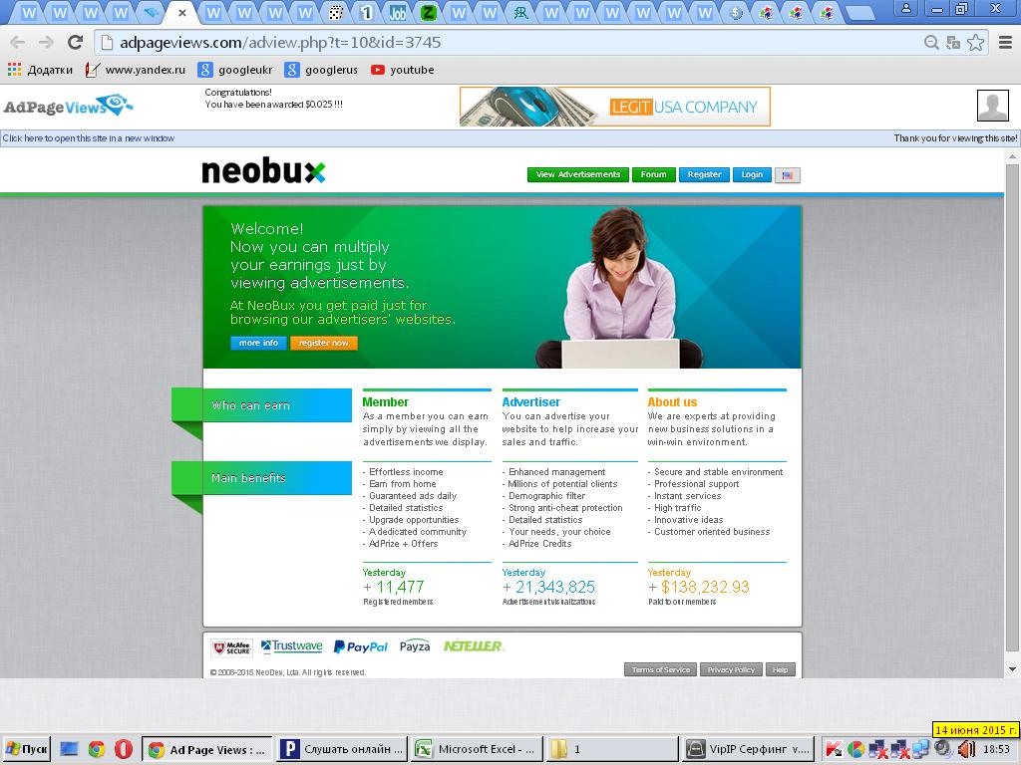This screenshot has height=765, width=1021.
Task: Open the Chrome hamburger menu
Action: point(1005,43)
